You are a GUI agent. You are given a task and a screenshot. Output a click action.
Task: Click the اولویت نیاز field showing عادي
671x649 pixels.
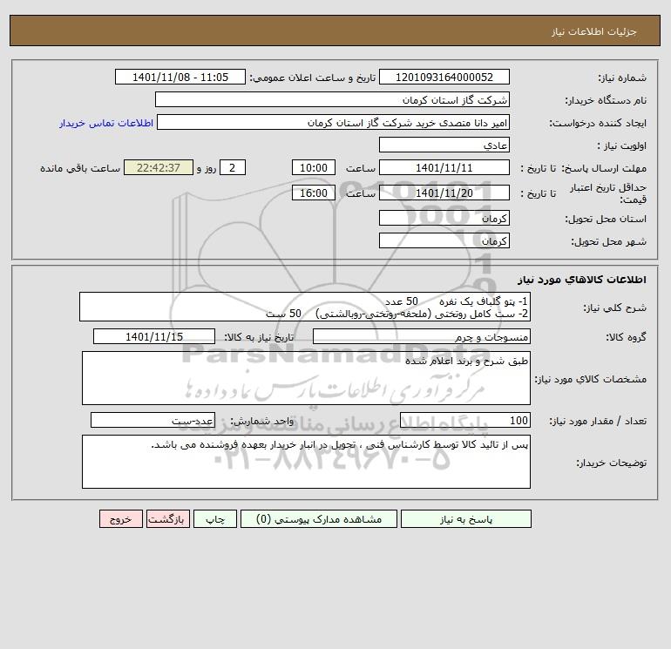tap(444, 145)
